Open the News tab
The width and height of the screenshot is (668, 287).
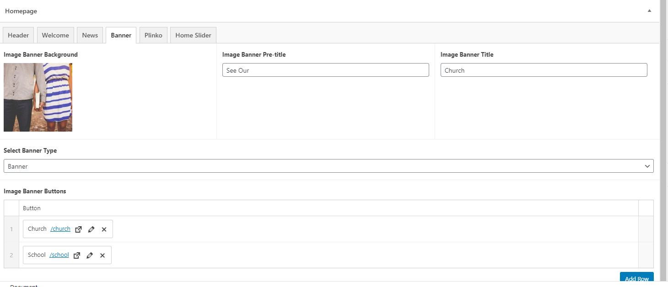90,35
